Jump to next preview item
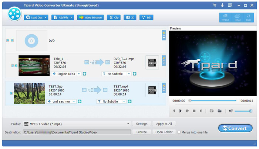 click(x=201, y=111)
